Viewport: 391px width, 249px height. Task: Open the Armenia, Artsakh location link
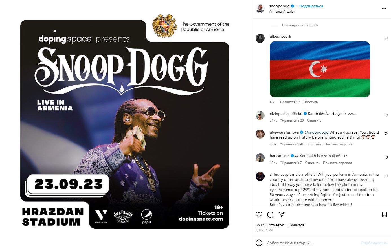click(282, 12)
